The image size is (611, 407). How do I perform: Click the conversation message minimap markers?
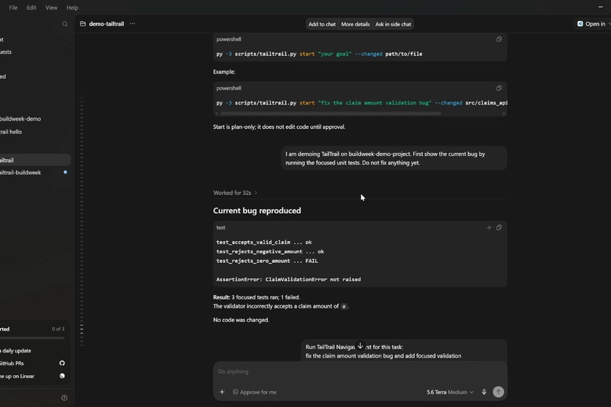coord(81,222)
